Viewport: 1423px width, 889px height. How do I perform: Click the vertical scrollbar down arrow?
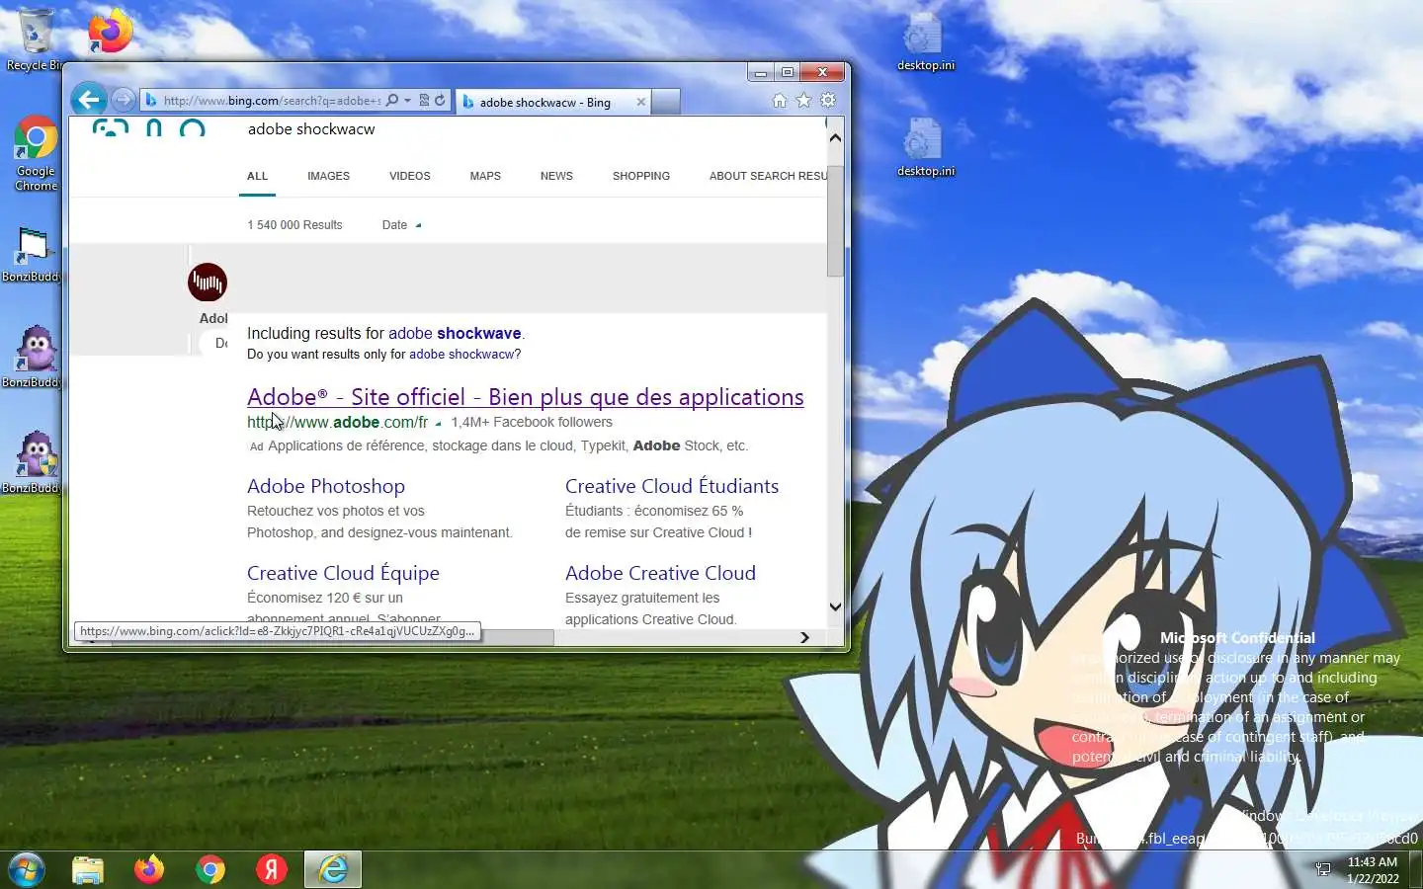835,606
